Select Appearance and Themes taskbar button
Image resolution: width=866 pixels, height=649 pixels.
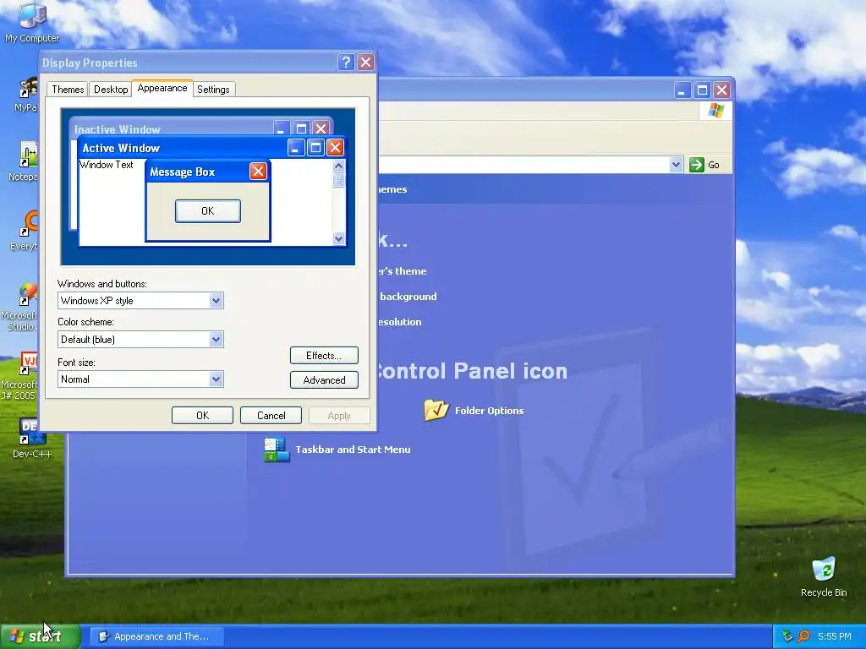(156, 636)
